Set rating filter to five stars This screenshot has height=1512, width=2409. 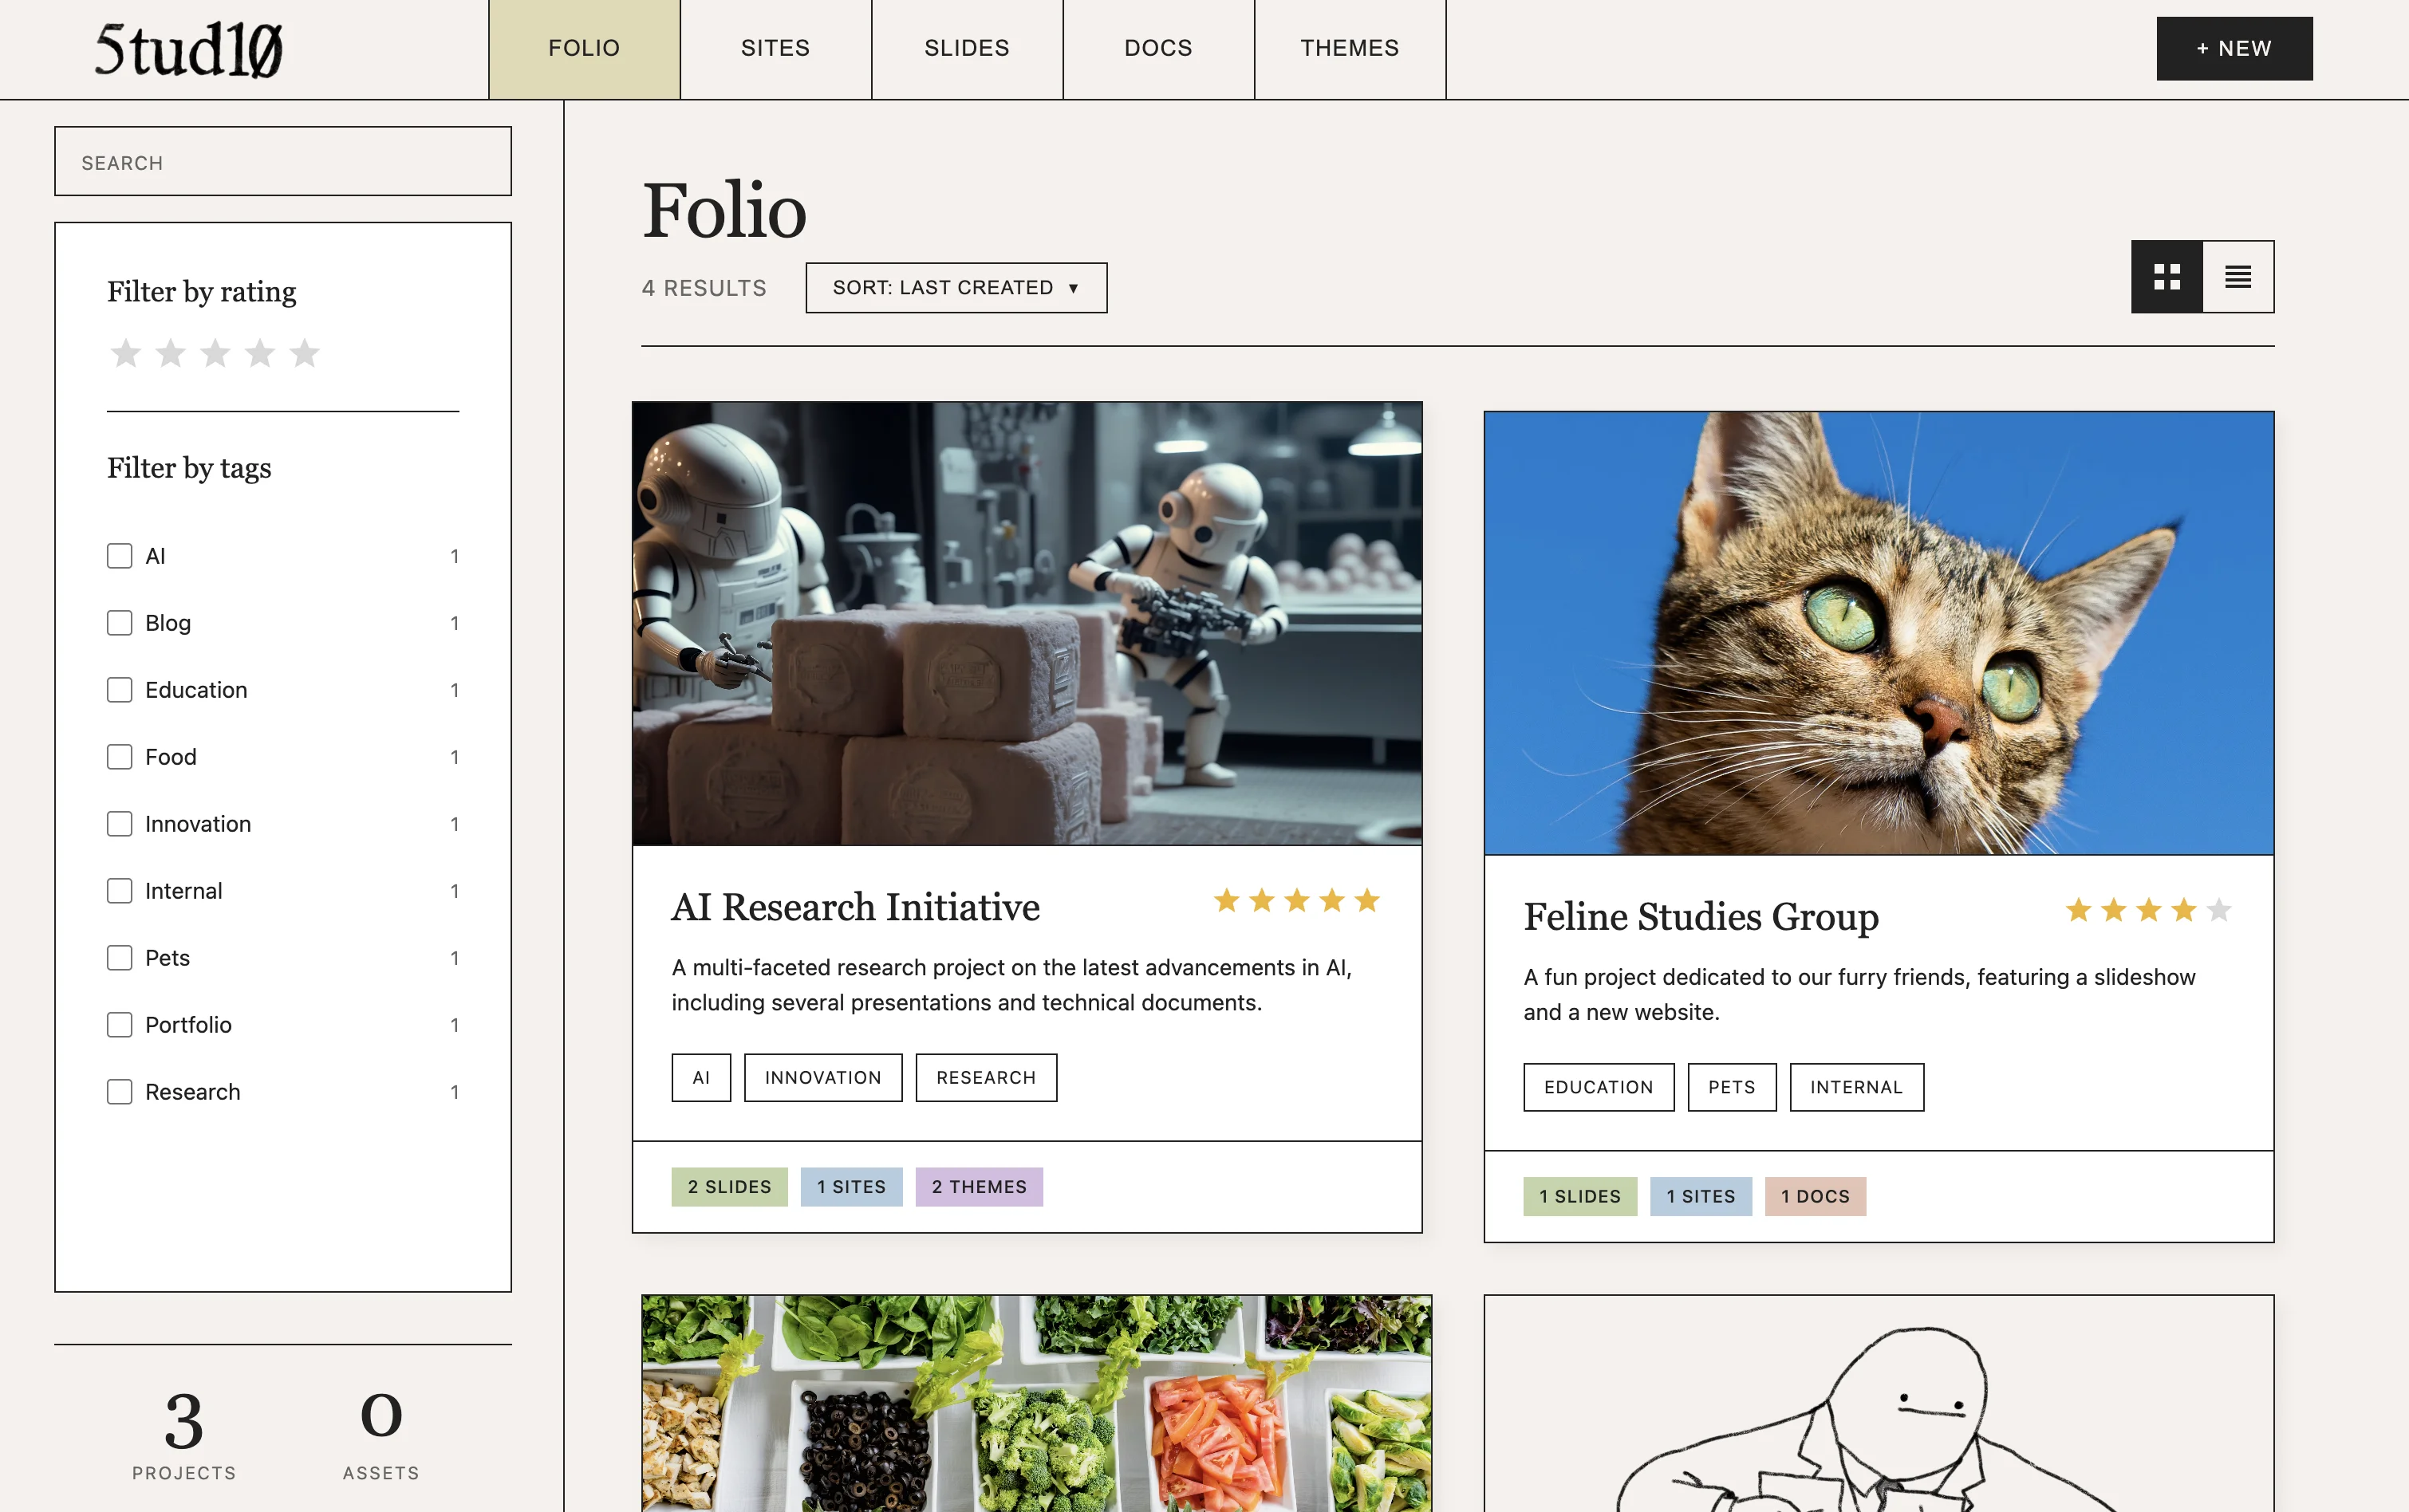point(304,353)
